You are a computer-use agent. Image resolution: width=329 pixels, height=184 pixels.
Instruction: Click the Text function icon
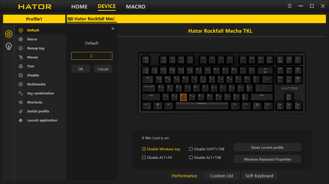tap(21, 66)
